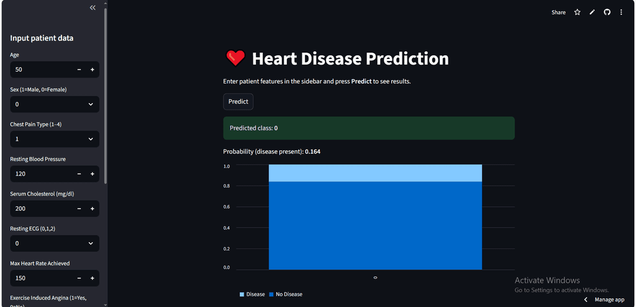Screen dimensions: 636x307
Task: Increase Max Heart Rate Achieved
Action: coord(92,278)
